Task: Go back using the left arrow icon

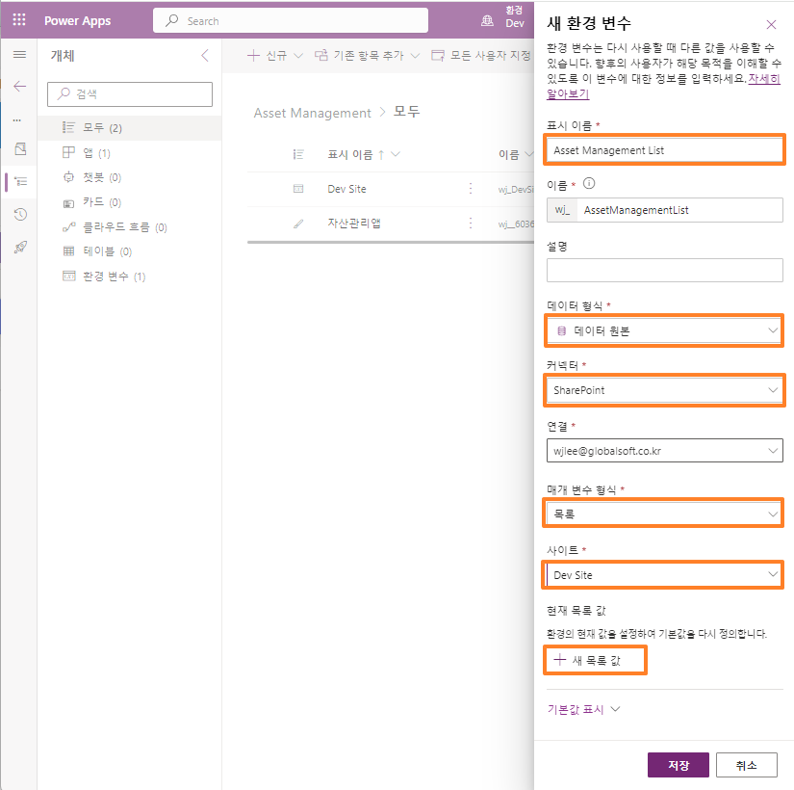Action: [20, 86]
